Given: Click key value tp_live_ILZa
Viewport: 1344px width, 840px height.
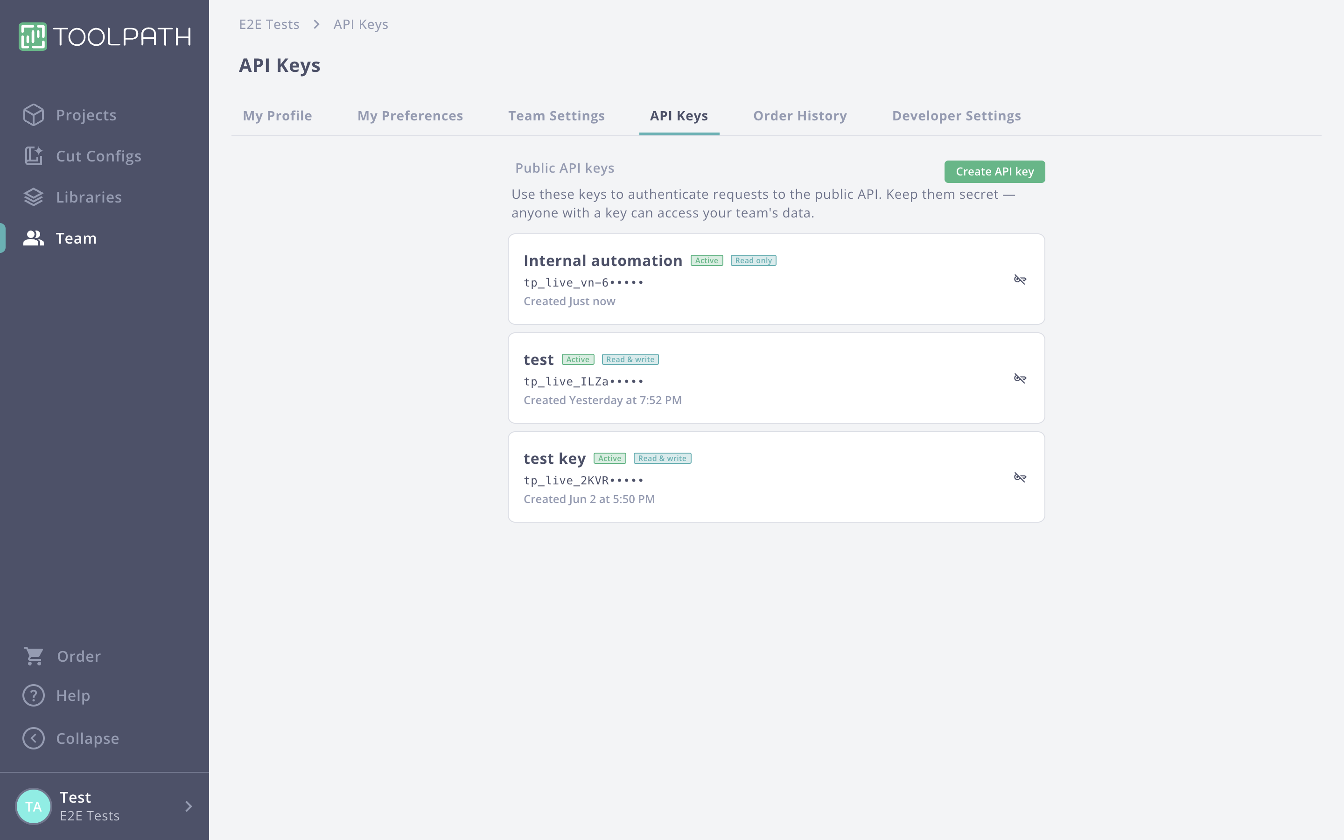Looking at the screenshot, I should pos(583,382).
